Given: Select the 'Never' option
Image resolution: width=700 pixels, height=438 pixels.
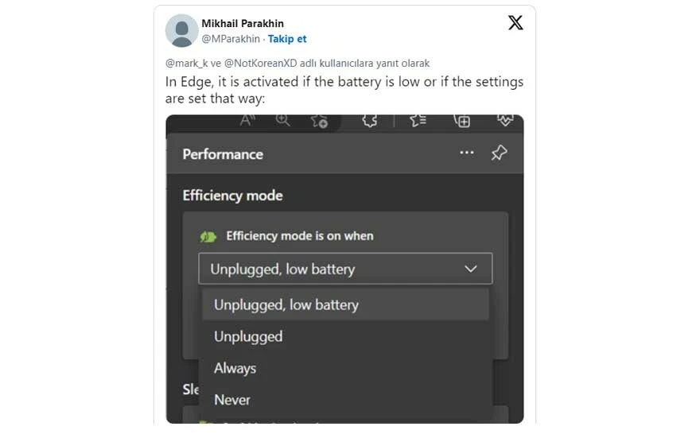Looking at the screenshot, I should [x=232, y=400].
